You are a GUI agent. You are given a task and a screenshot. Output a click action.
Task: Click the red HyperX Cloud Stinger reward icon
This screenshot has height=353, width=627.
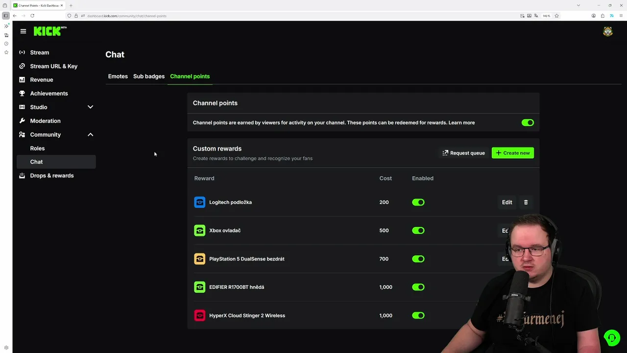coord(200,316)
